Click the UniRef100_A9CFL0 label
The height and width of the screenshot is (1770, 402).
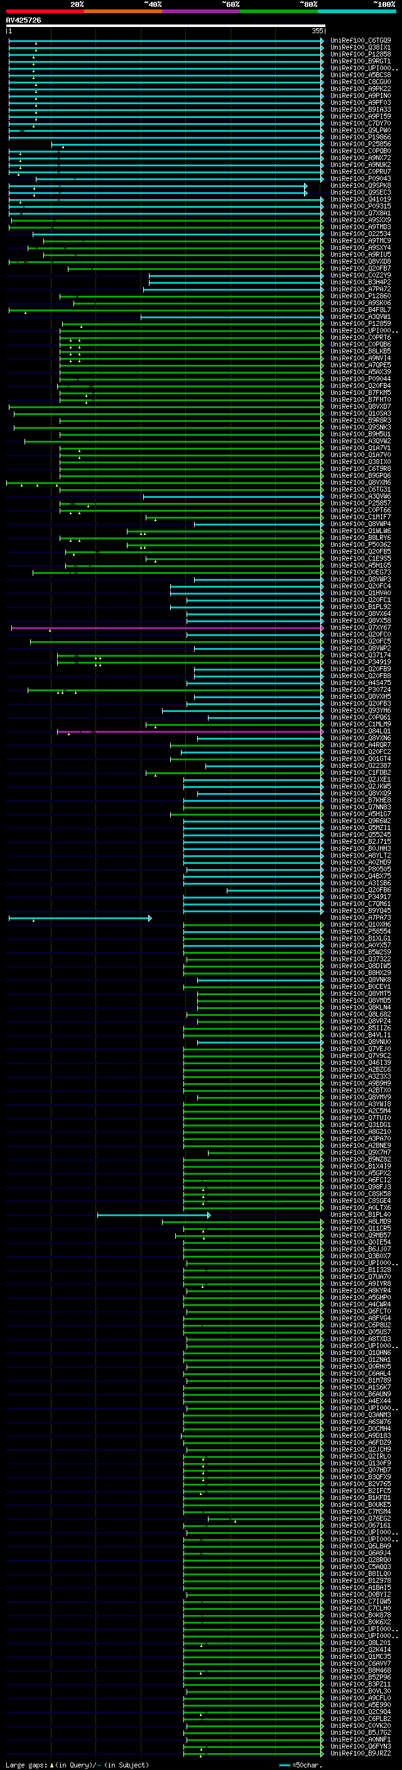[x=360, y=1698]
